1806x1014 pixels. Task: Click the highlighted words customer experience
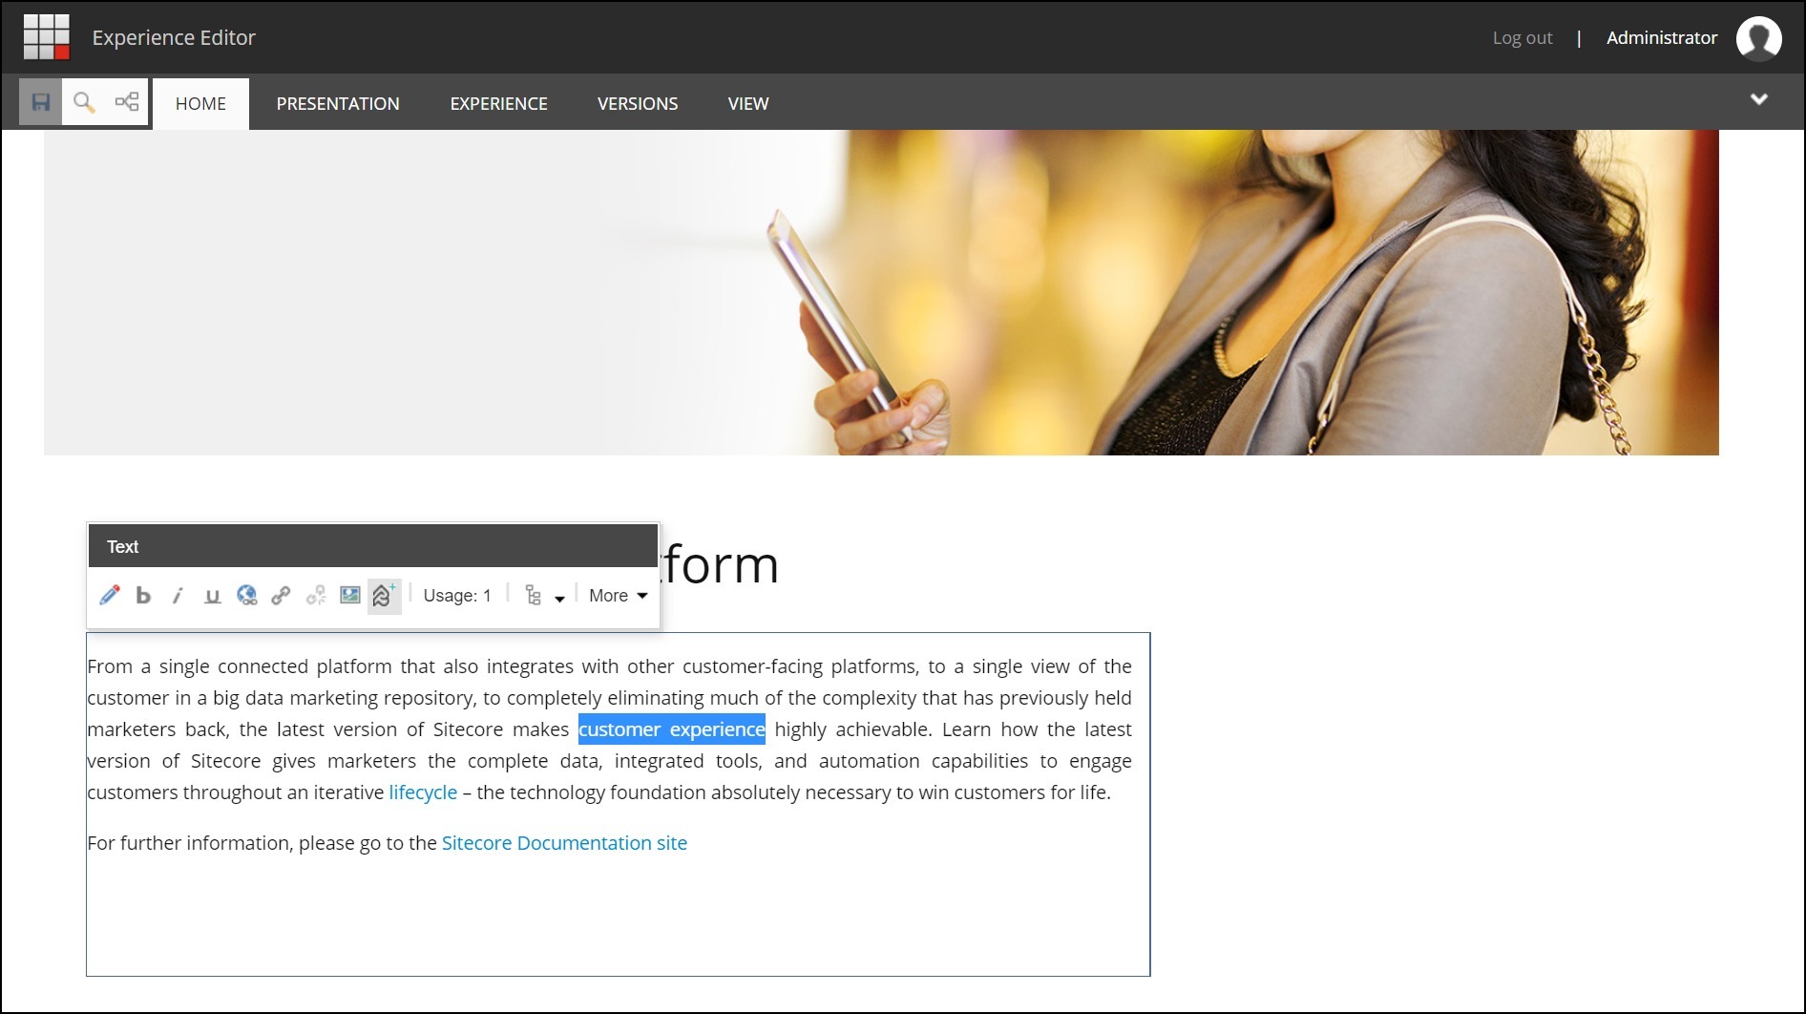[x=672, y=729]
